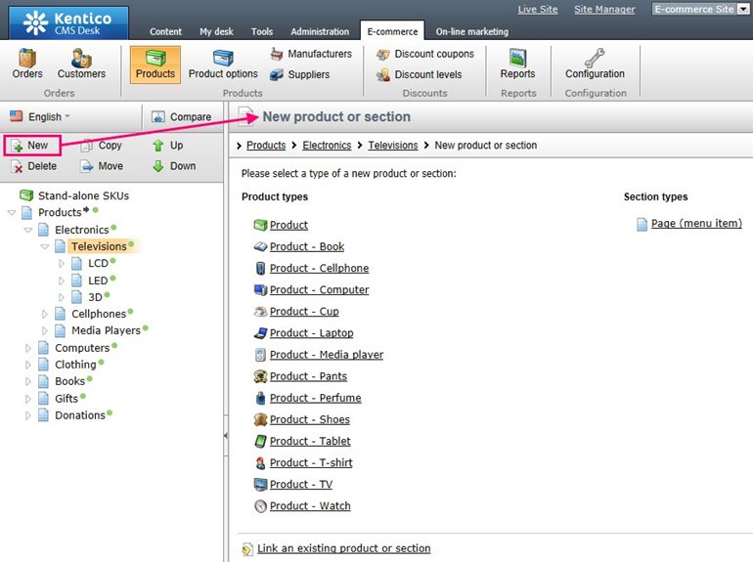Select the Products box icon
Screen dimensions: 753x562
155,58
